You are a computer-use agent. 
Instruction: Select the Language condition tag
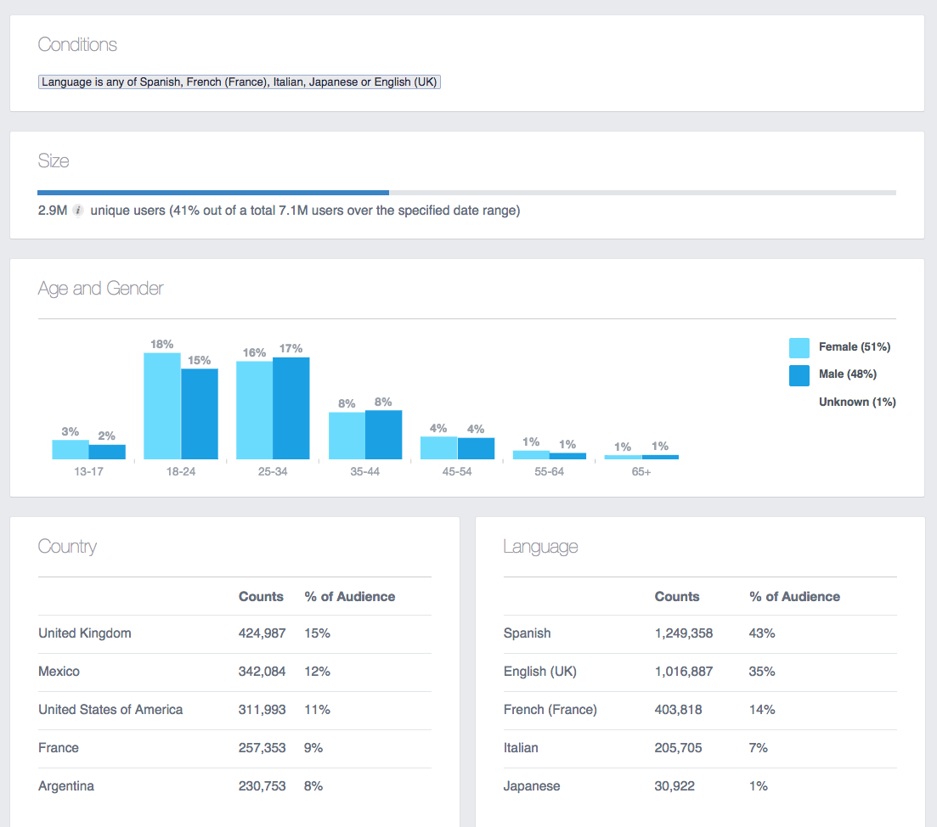tap(240, 82)
